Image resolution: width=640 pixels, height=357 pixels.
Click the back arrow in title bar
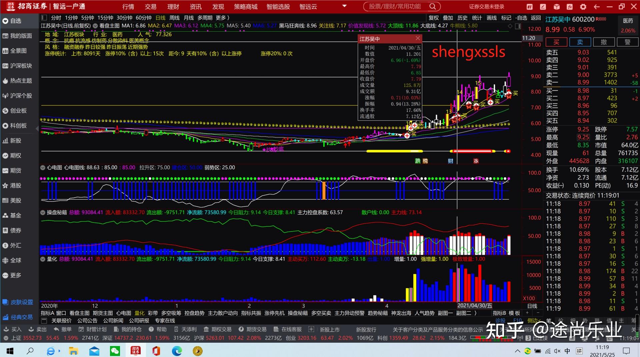[597, 7]
